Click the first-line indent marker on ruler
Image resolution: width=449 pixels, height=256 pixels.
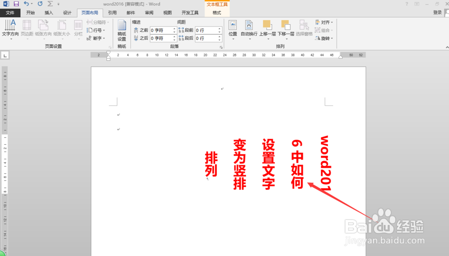pos(108,53)
